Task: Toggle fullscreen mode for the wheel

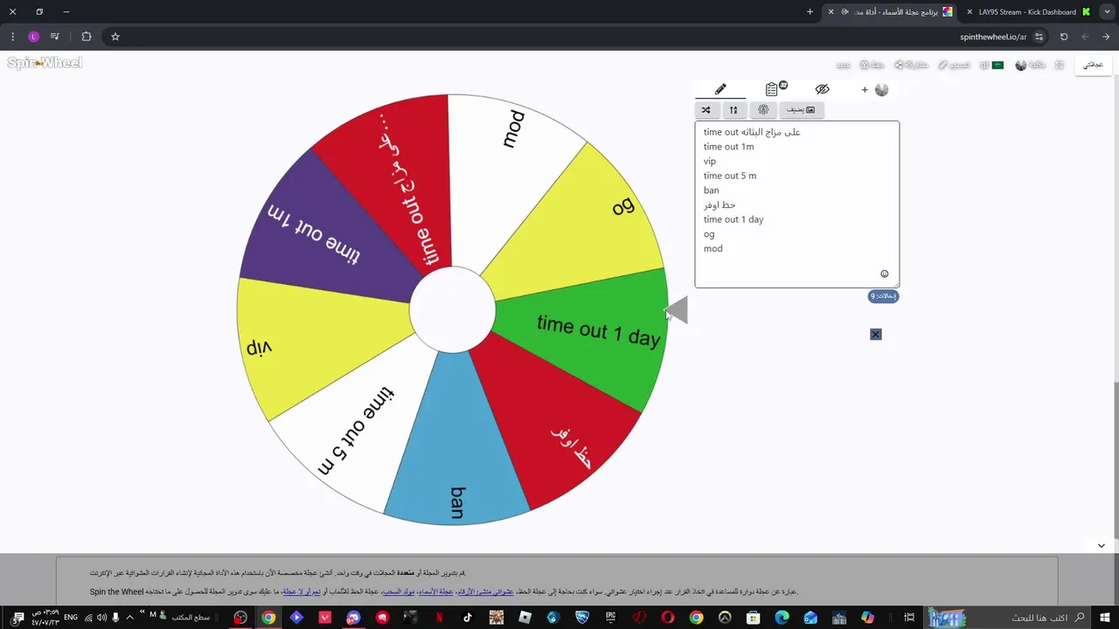Action: 1060,65
